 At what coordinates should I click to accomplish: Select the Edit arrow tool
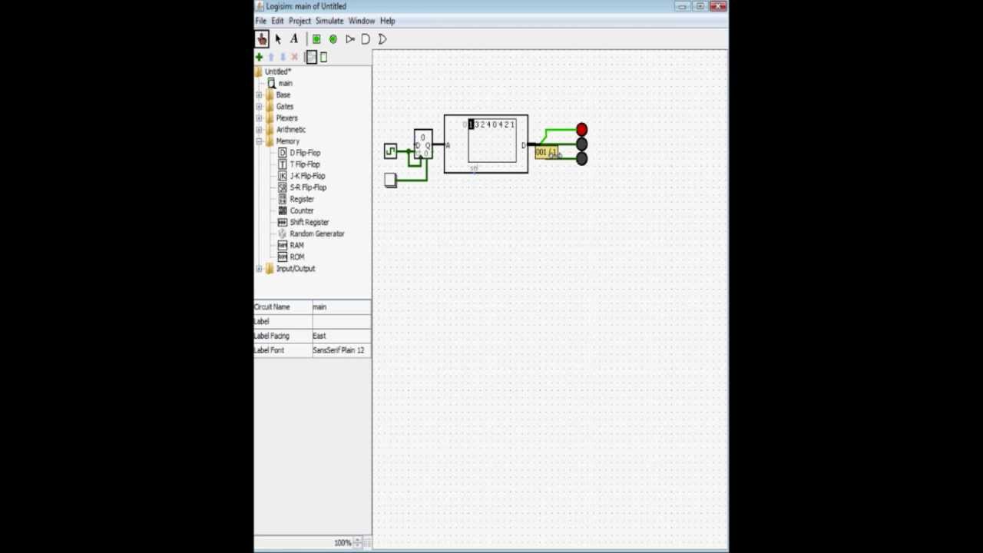coord(278,39)
